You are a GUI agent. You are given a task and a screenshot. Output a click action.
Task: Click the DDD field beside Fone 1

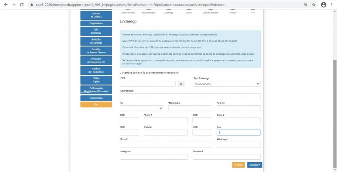[x=129, y=120]
